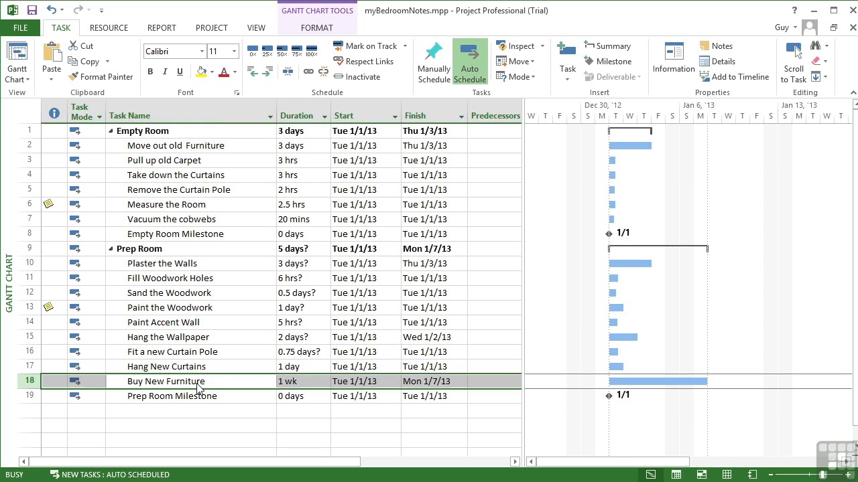Activate the Format Painter
Viewport: 858px width, 482px height.
pyautogui.click(x=101, y=76)
